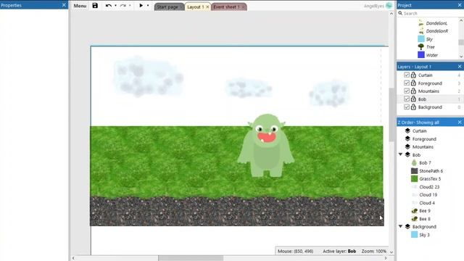This screenshot has height=261, width=464.
Task: Open the Undo history dropdown arrow
Action: click(x=115, y=6)
